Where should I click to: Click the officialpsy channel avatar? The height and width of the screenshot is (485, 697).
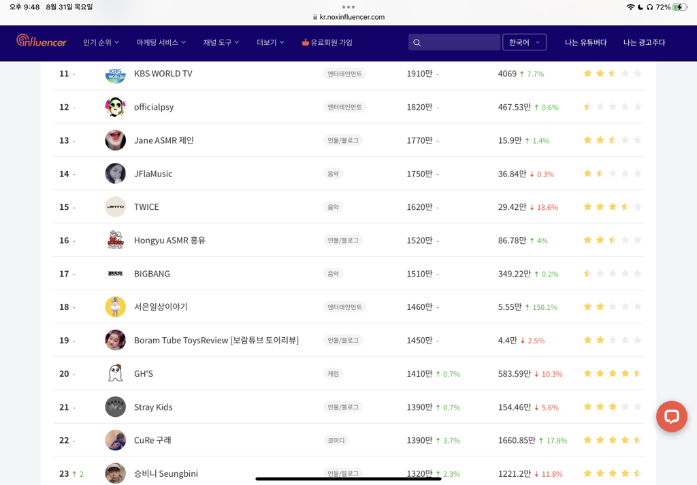pos(115,107)
